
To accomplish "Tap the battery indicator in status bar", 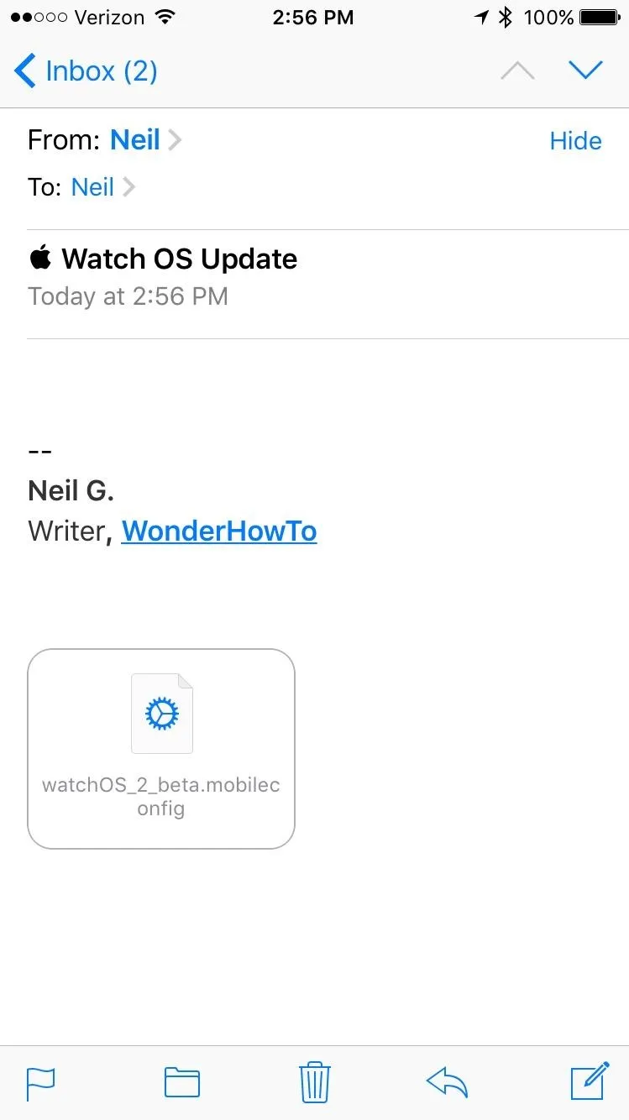I will coord(601,17).
